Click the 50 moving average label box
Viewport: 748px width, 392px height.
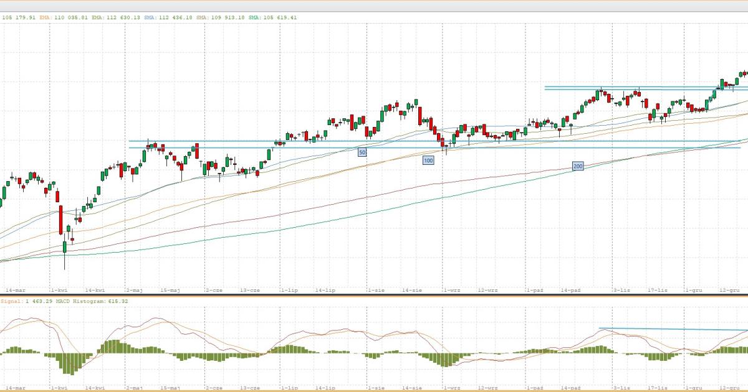coord(362,152)
